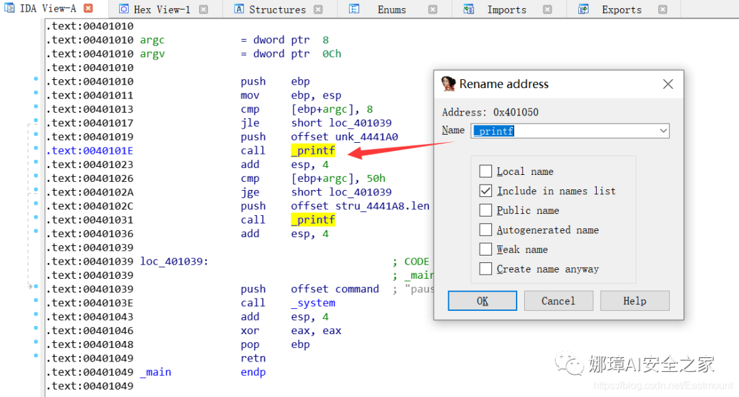Image resolution: width=739 pixels, height=397 pixels.
Task: Click the Rename address dialog icon
Action: 448,84
